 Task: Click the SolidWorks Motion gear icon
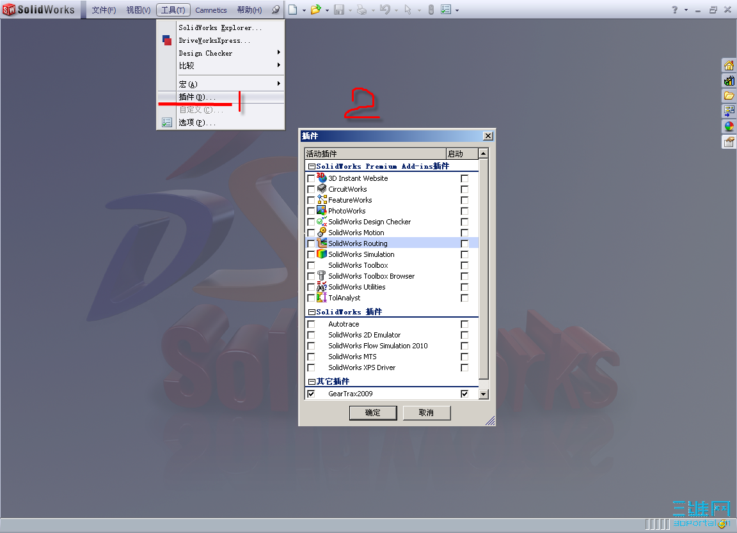coord(322,232)
